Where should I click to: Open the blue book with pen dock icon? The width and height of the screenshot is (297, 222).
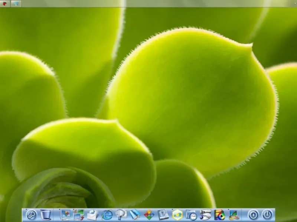(135, 215)
